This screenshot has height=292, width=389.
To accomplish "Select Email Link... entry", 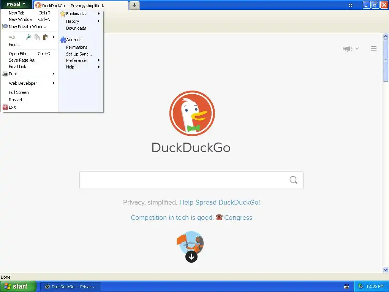I will pyautogui.click(x=29, y=67).
